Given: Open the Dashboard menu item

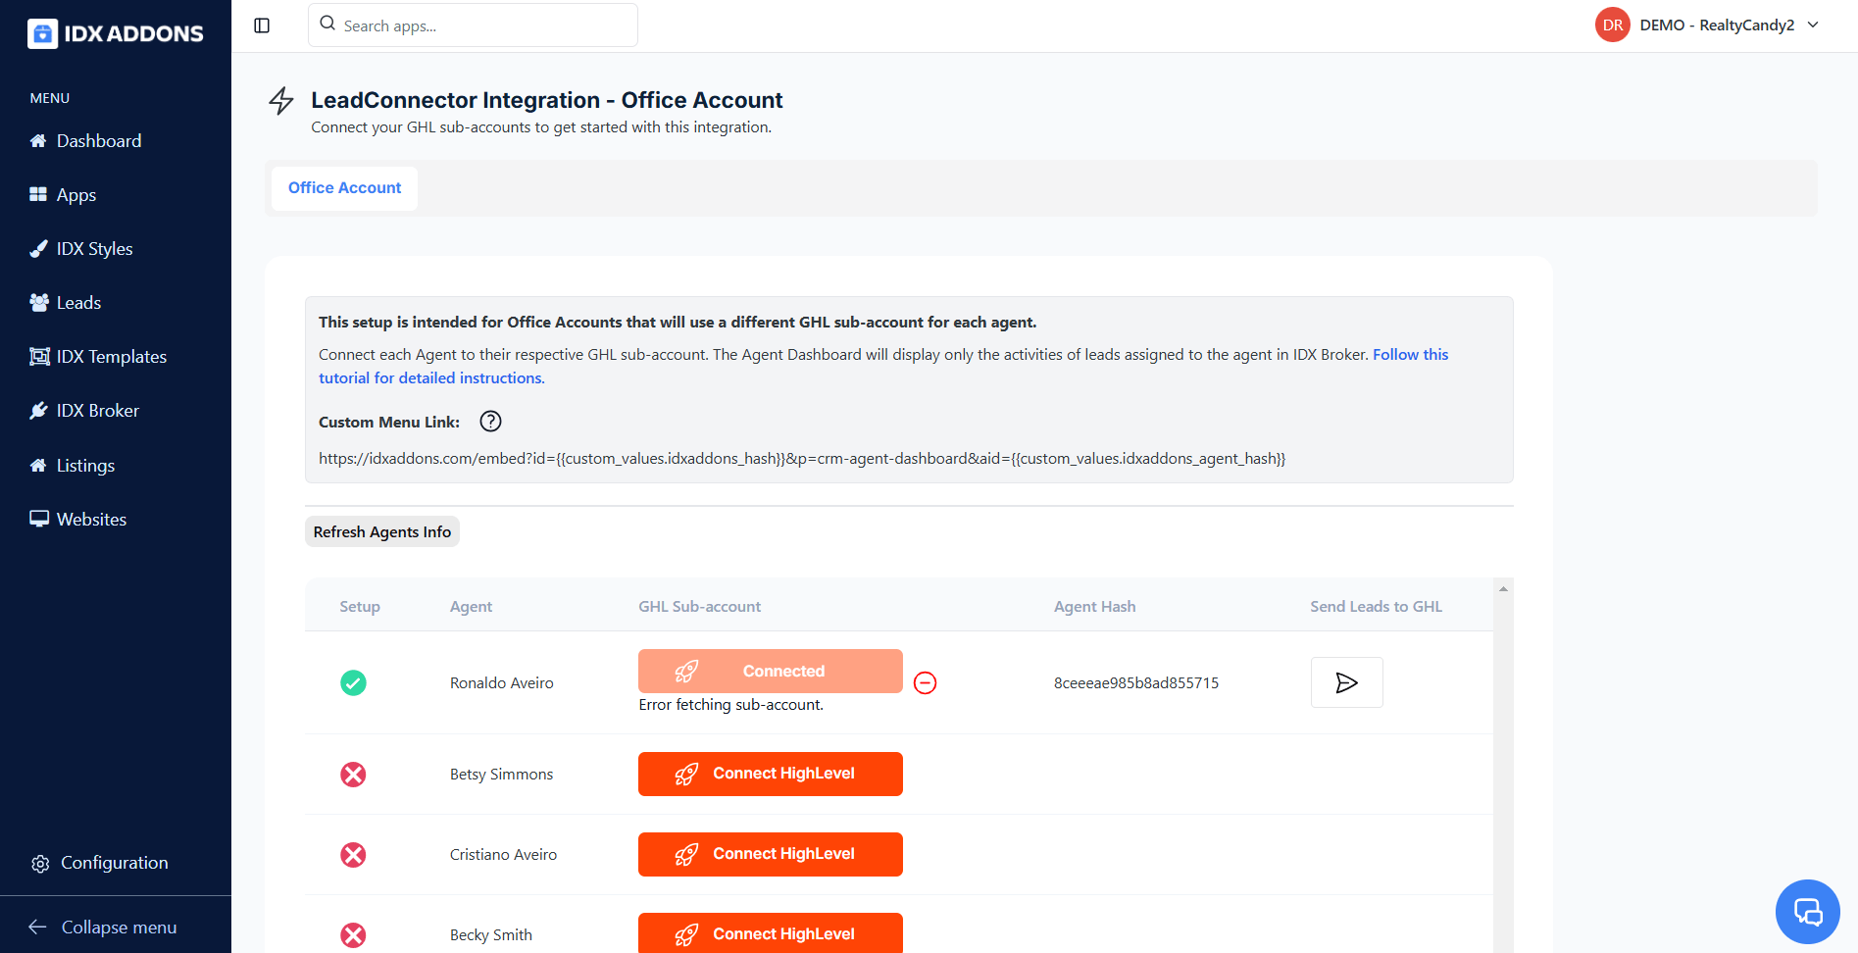Looking at the screenshot, I should (98, 141).
